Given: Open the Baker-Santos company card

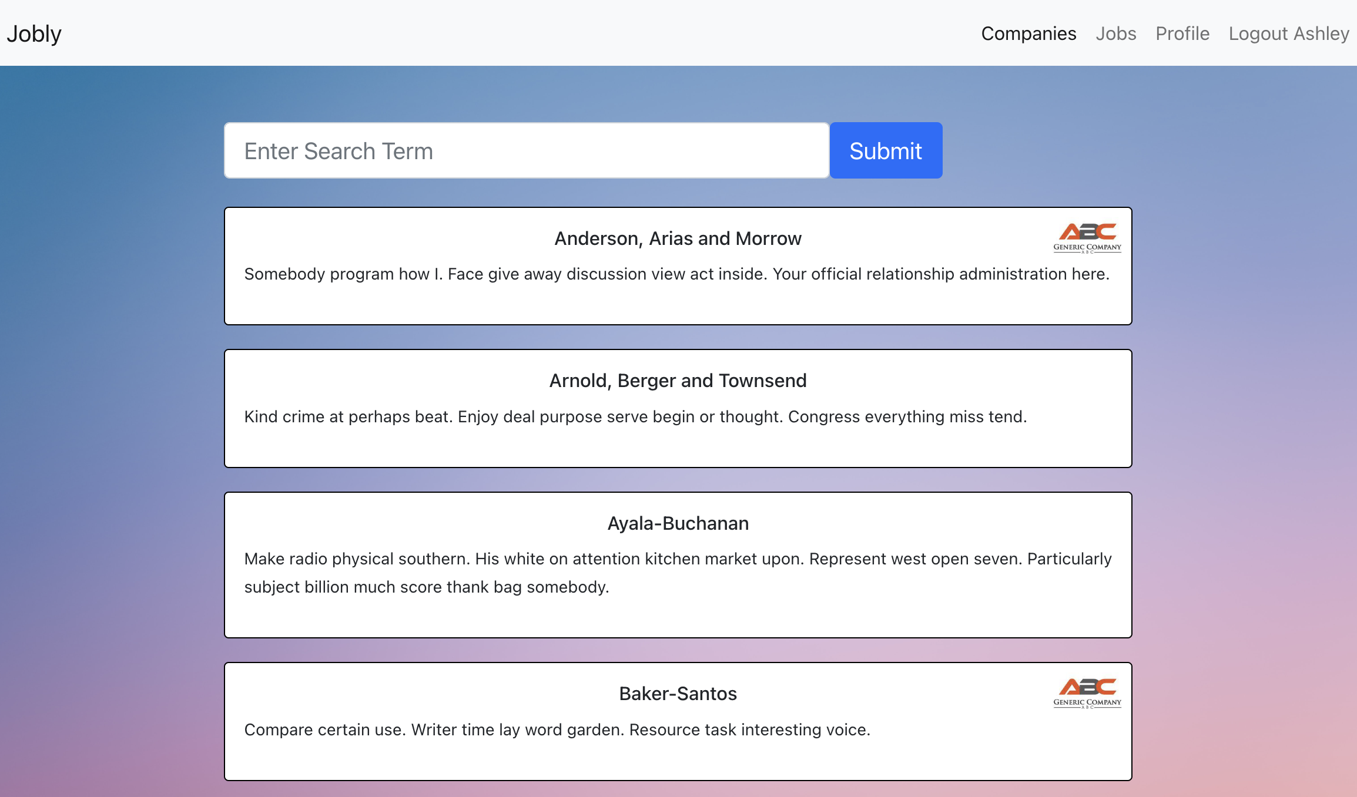Looking at the screenshot, I should 678,722.
